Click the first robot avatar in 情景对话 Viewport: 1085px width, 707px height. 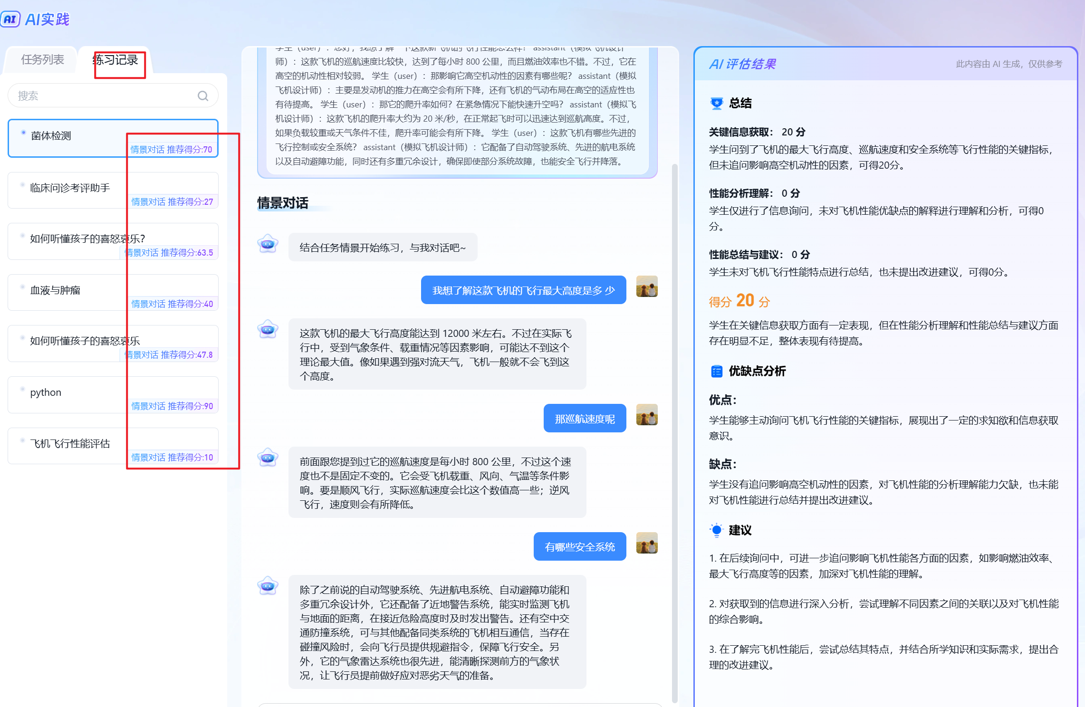[x=268, y=245]
